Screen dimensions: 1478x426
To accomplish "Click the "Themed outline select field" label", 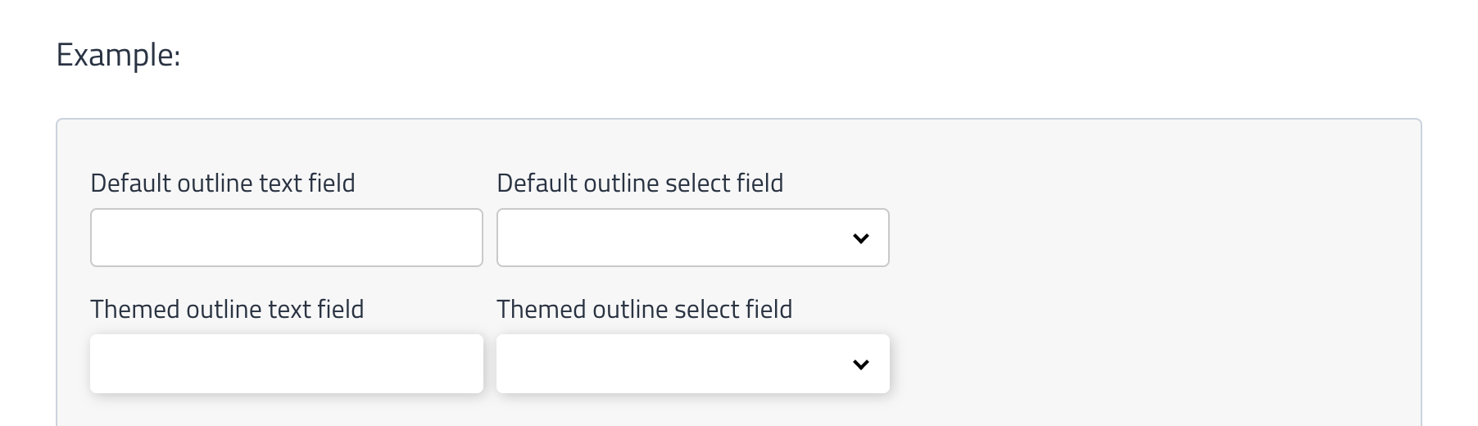I will (x=644, y=309).
